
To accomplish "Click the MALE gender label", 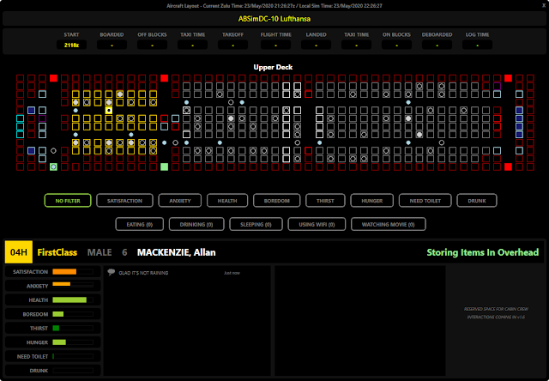I will (x=100, y=252).
